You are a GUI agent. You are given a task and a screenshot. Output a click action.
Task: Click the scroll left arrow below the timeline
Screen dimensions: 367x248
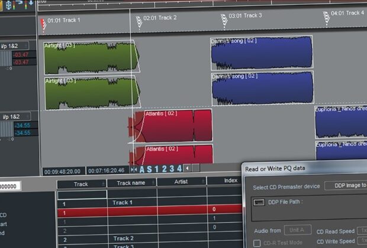coord(188,169)
